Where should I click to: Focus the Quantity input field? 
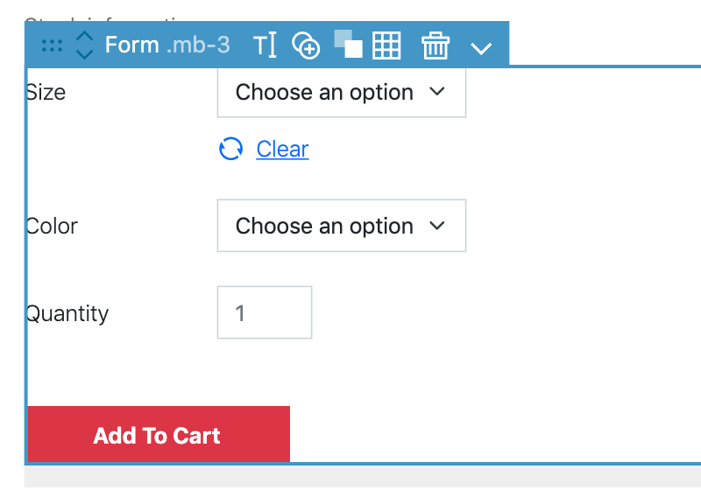tap(265, 312)
